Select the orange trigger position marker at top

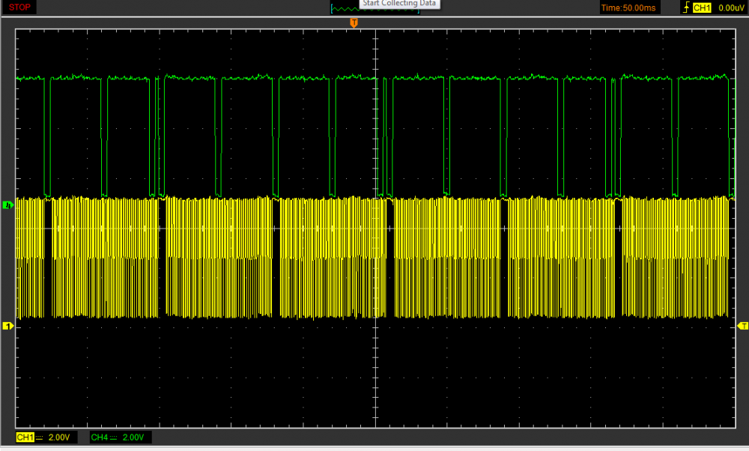[x=354, y=23]
